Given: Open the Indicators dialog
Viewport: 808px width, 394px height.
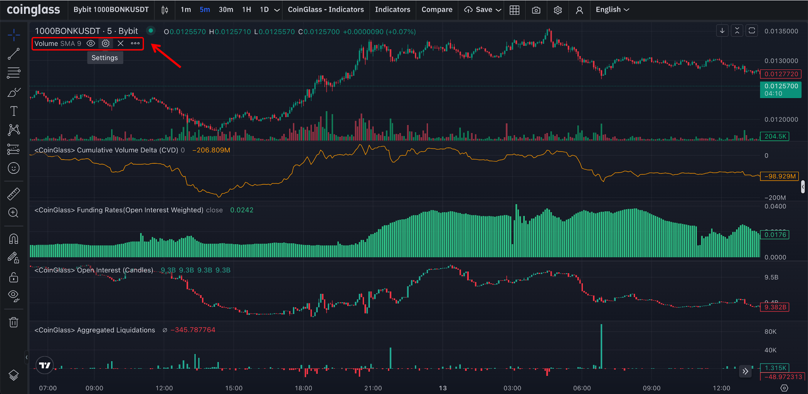Looking at the screenshot, I should (393, 10).
